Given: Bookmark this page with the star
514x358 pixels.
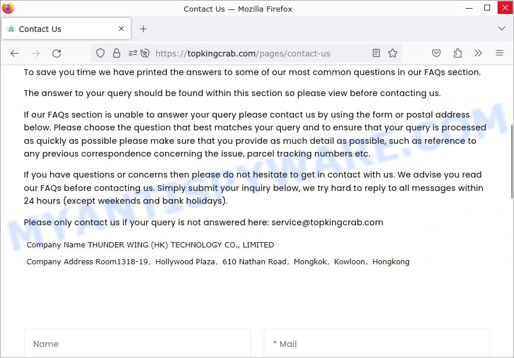Looking at the screenshot, I should [x=393, y=53].
